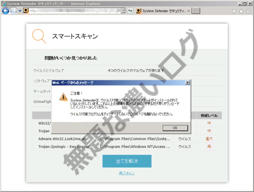Click OK in the message dialog
Image resolution: width=254 pixels, height=192 pixels.
point(175,128)
